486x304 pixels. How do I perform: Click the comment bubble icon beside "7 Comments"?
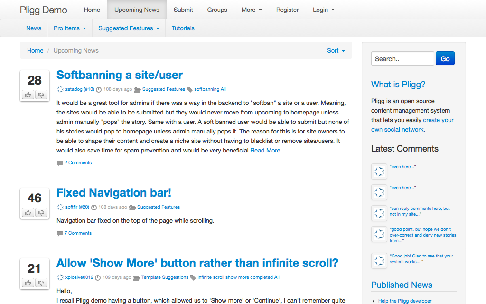click(60, 234)
